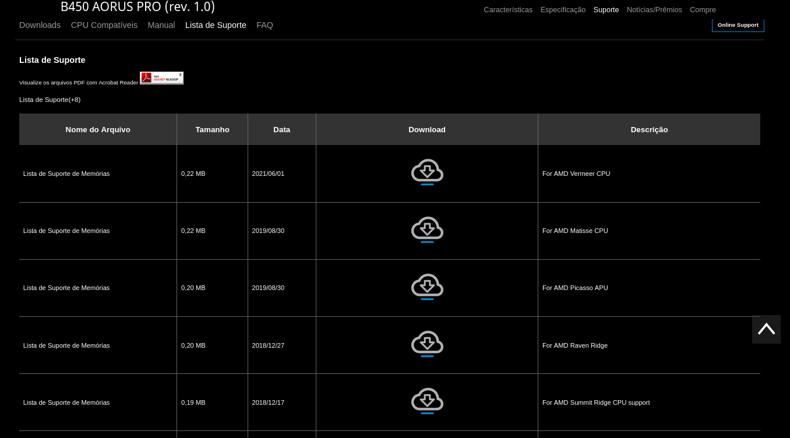790x438 pixels.
Task: Click the Download column header
Action: point(427,129)
